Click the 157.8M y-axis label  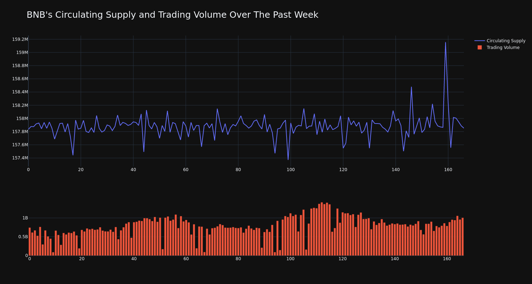pyautogui.click(x=20, y=132)
